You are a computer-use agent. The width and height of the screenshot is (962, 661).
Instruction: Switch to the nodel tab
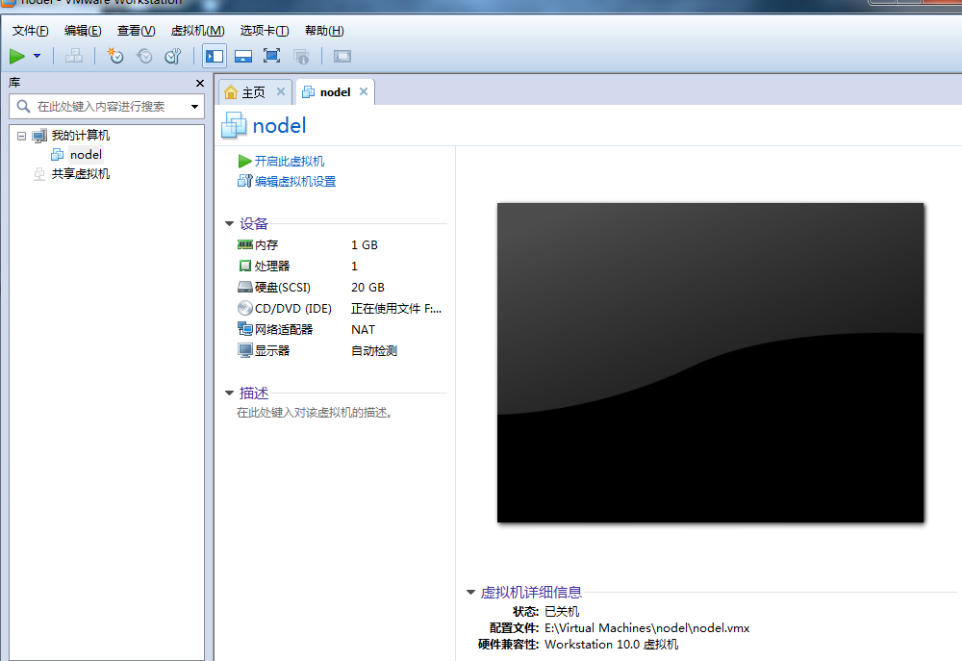[x=335, y=92]
